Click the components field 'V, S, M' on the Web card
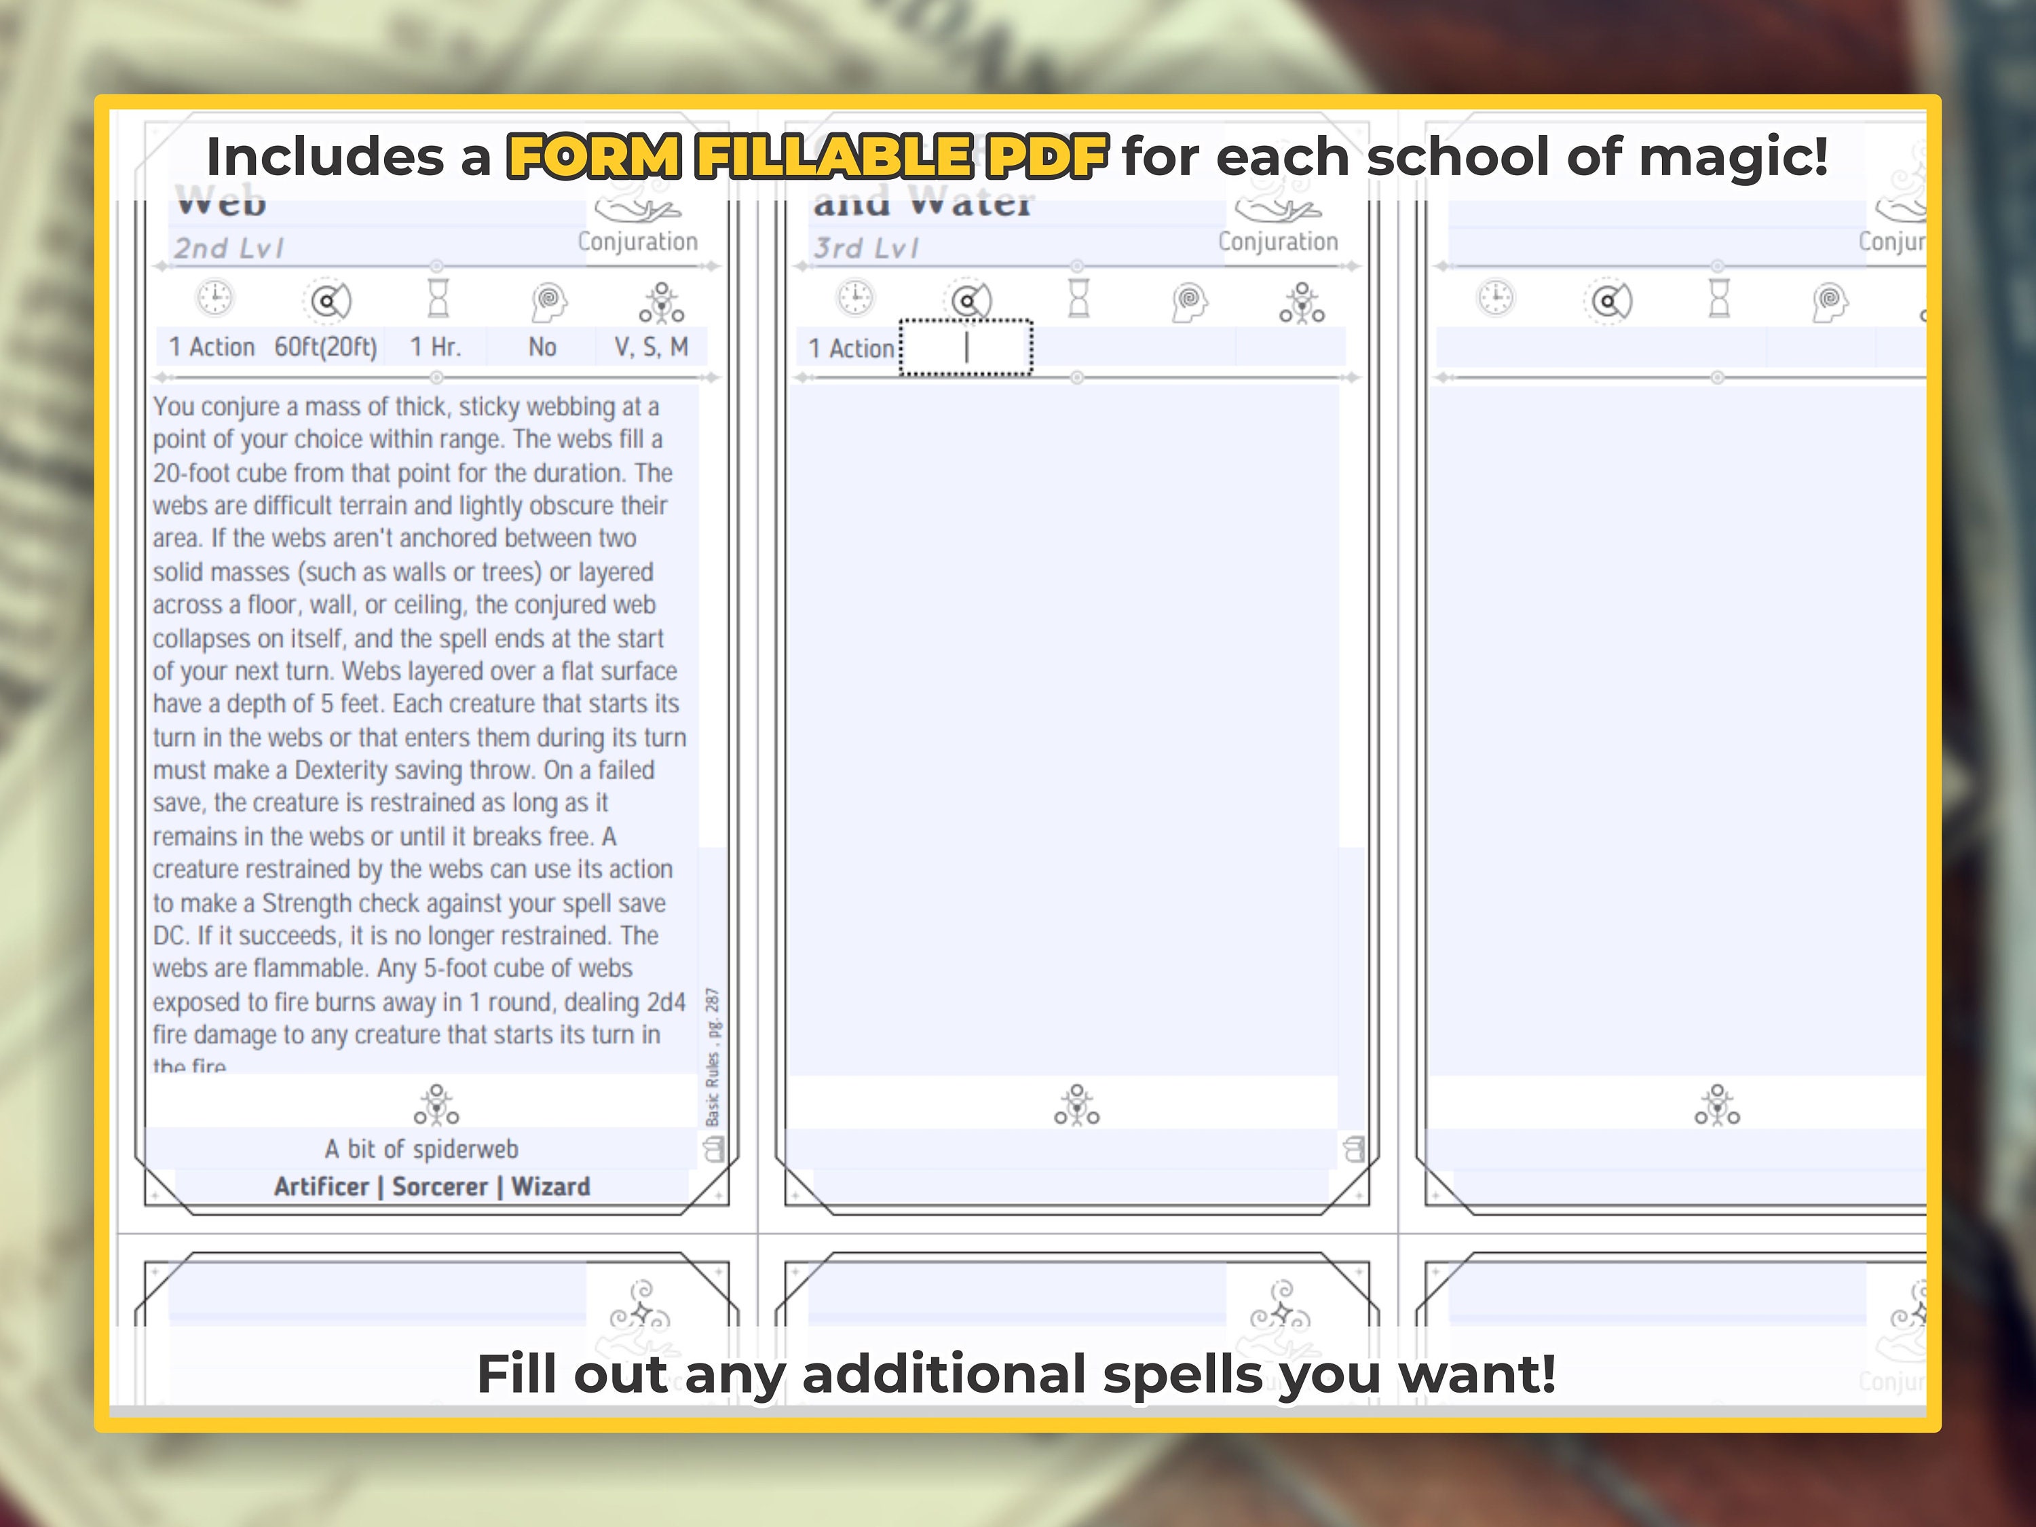Screen dimensions: 2036x1527 pos(652,347)
